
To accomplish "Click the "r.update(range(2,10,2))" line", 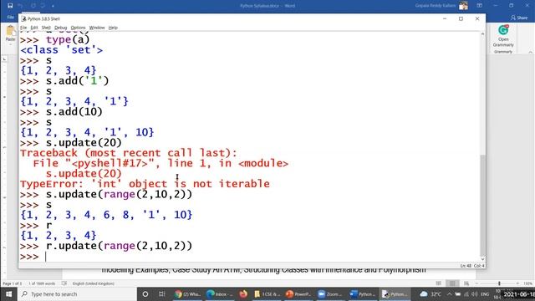I will point(119,246).
